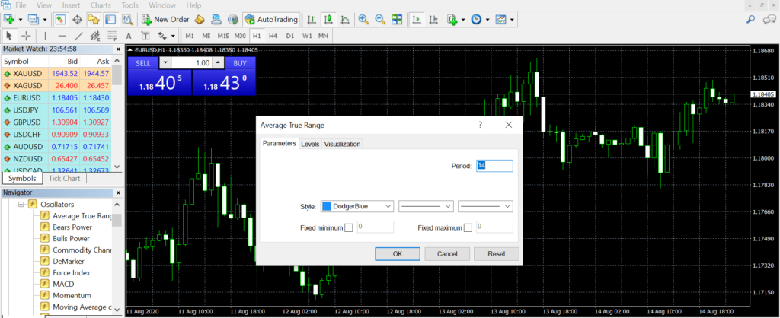Switch to the Levels tab
The width and height of the screenshot is (780, 318).
(310, 144)
